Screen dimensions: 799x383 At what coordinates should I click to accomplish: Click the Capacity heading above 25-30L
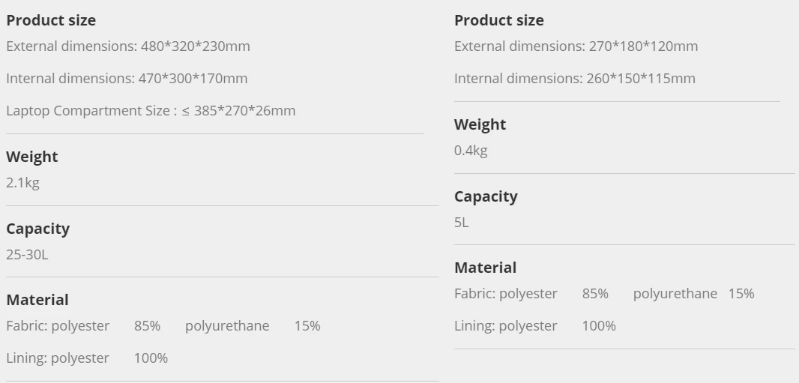pos(37,229)
